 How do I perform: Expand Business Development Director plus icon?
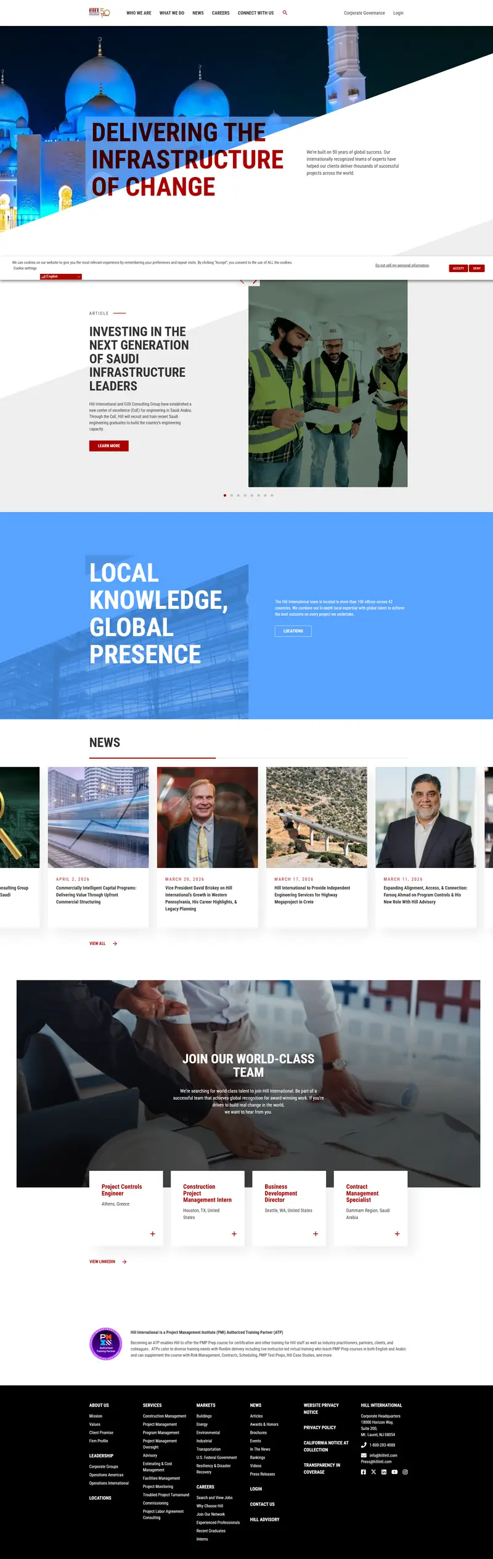point(316,1234)
